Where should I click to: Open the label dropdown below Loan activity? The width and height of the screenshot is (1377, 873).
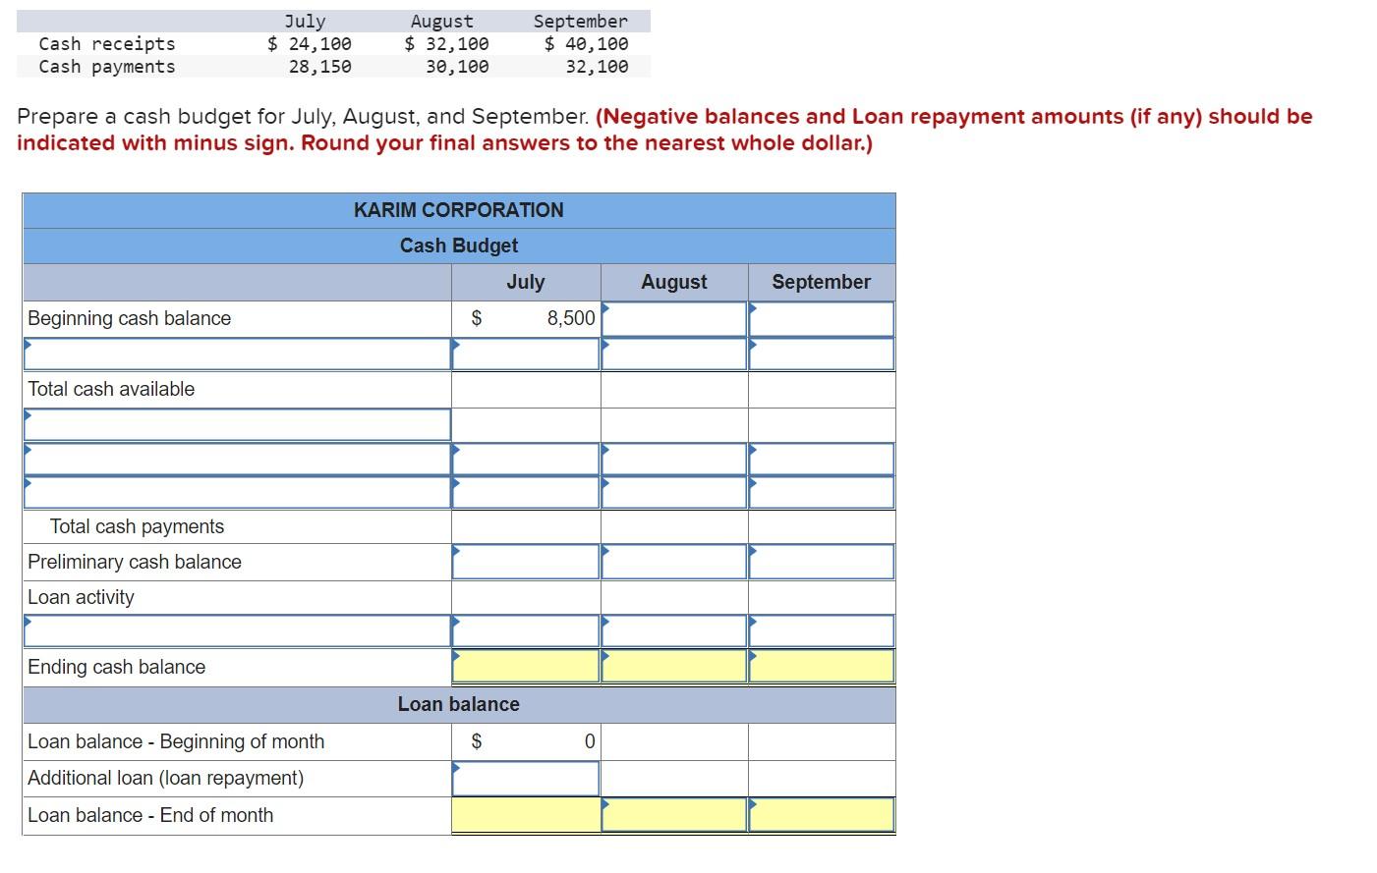(237, 630)
